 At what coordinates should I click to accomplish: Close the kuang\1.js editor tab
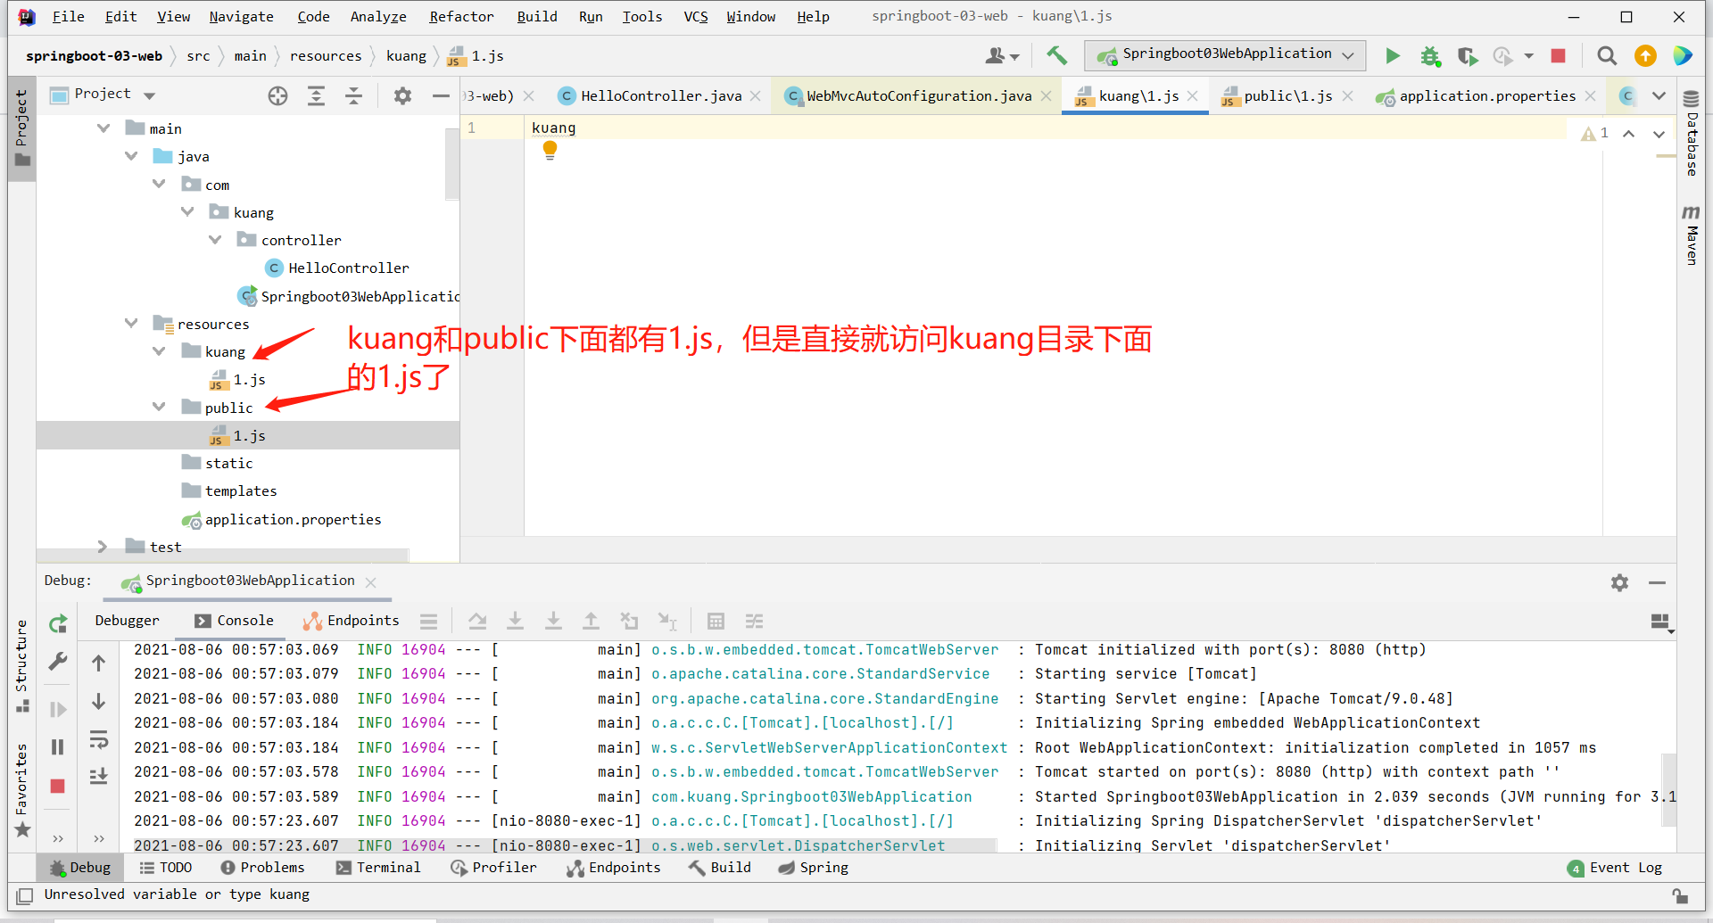1193,96
